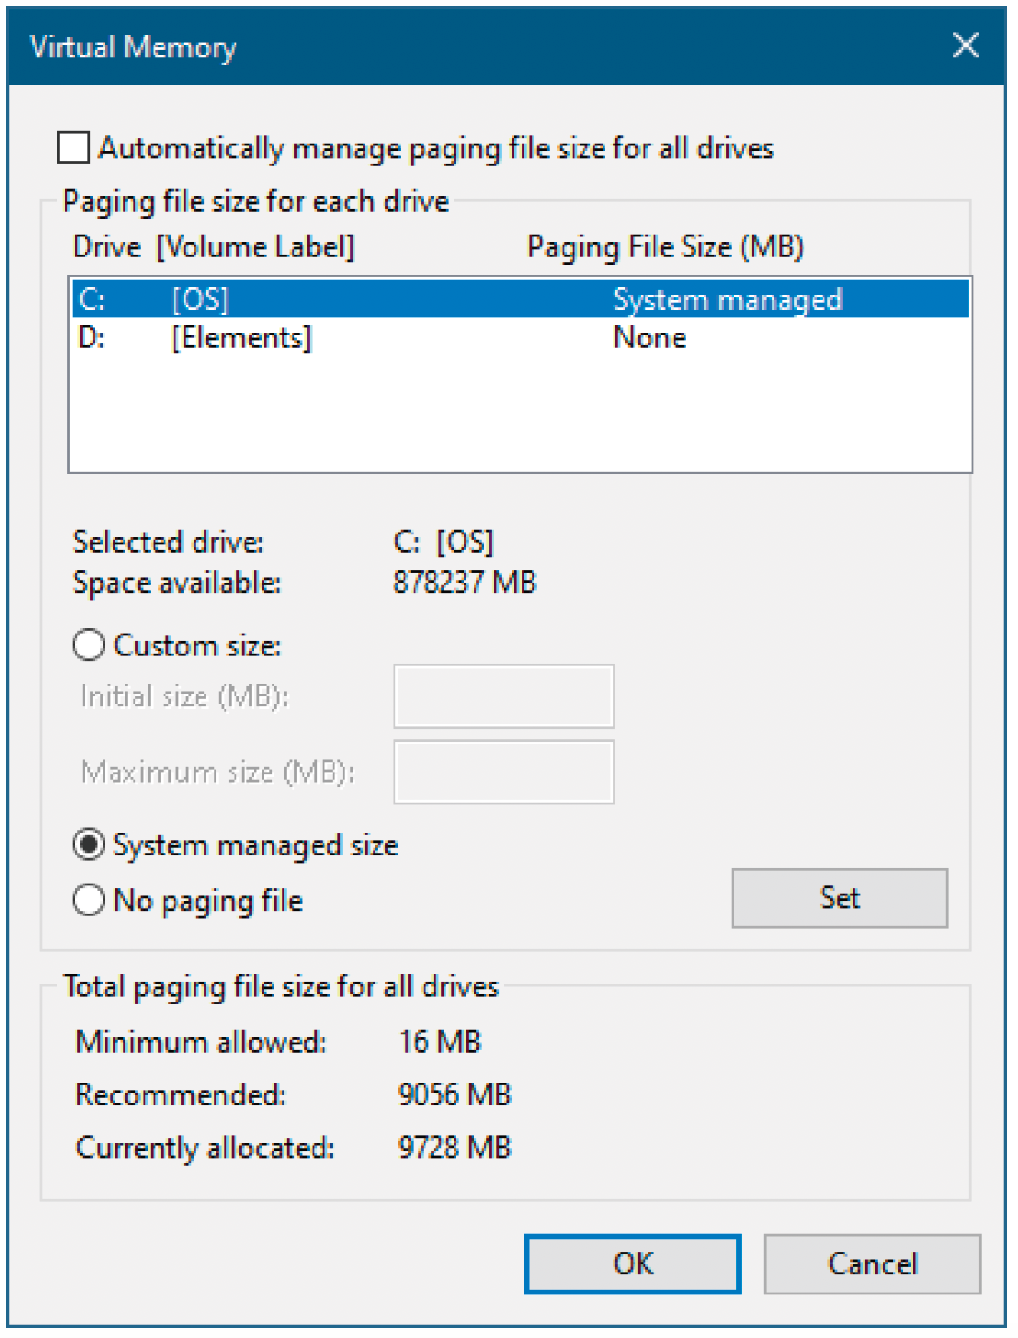
Task: Click the None entry for drive D:
Action: pyautogui.click(x=650, y=338)
